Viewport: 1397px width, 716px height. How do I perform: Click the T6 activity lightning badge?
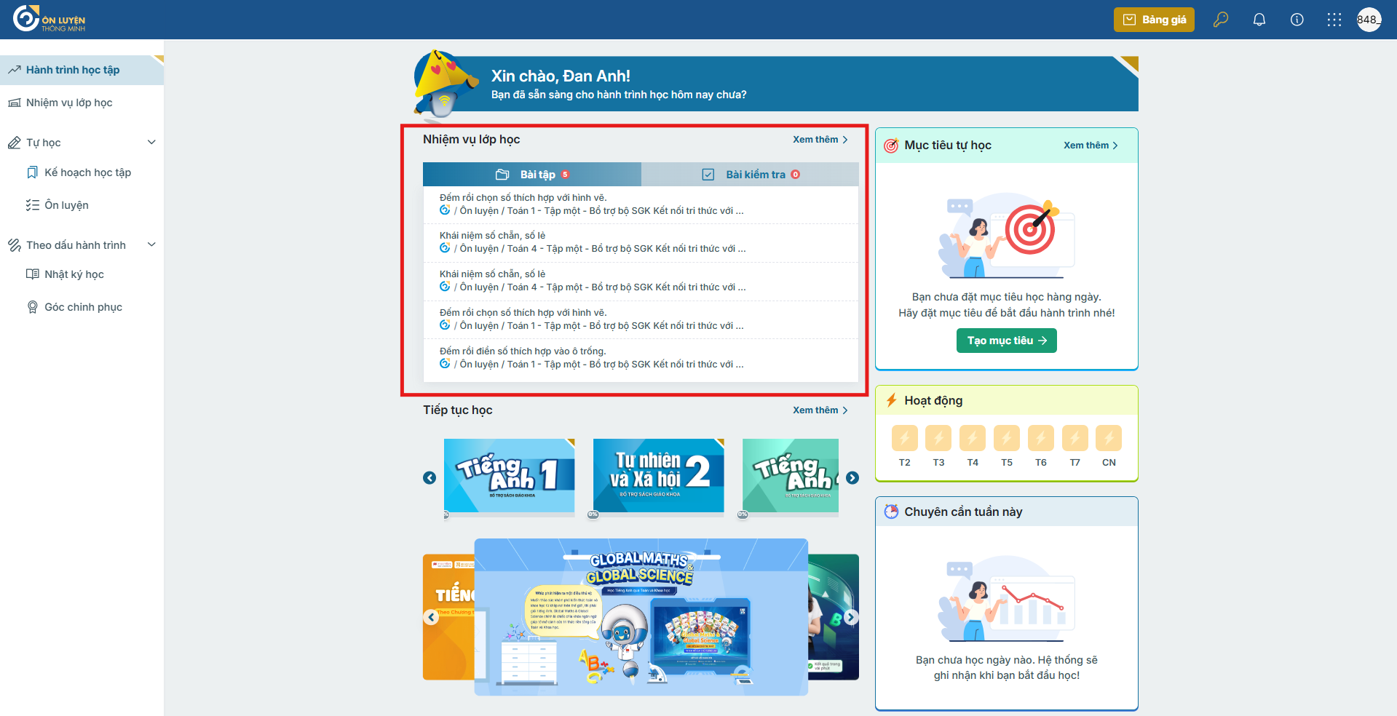(x=1041, y=438)
